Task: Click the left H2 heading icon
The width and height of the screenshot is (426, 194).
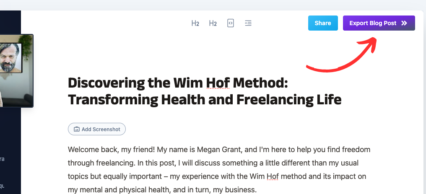Action: (x=195, y=23)
